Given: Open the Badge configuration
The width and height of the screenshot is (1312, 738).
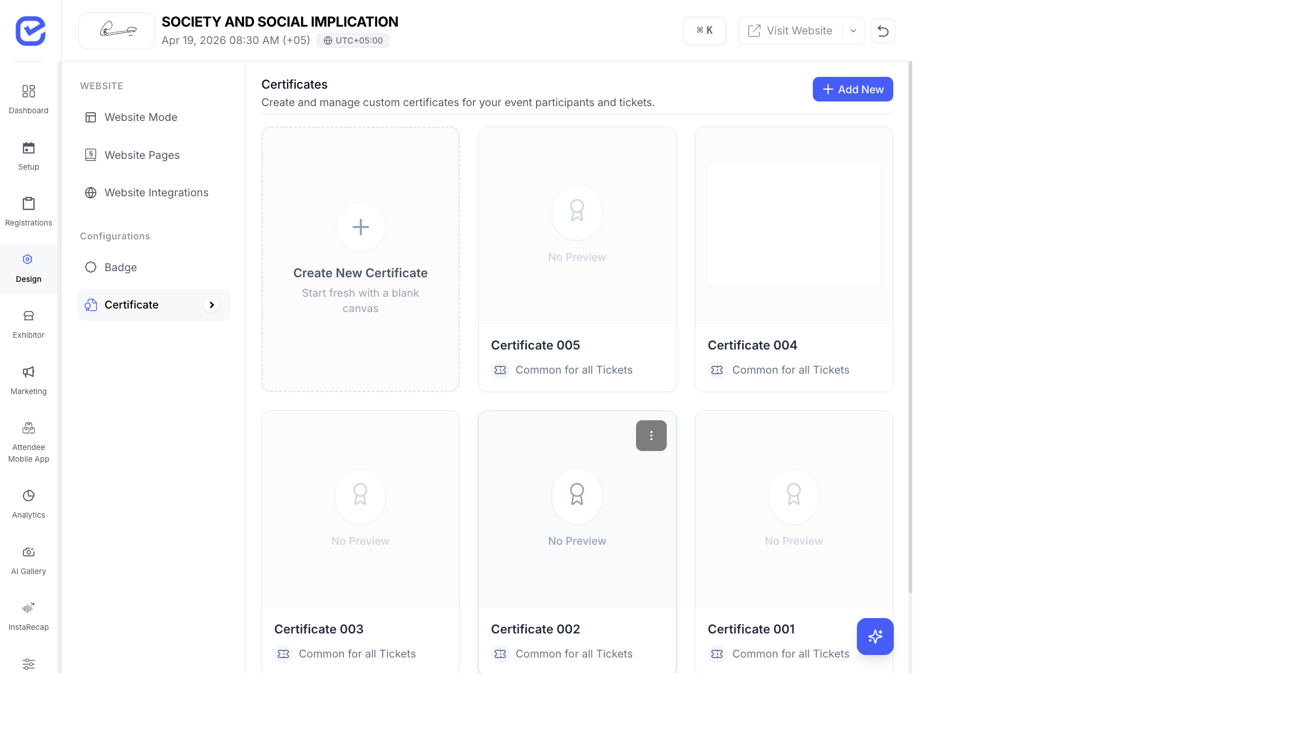Looking at the screenshot, I should [x=153, y=268].
